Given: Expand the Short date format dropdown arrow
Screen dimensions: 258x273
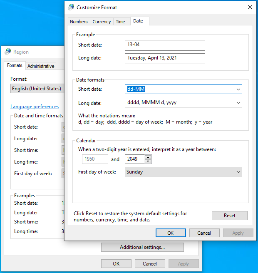Looking at the screenshot, I should [238, 89].
